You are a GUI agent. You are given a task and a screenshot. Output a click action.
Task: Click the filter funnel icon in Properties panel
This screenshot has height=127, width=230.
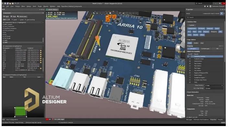tap(222, 14)
